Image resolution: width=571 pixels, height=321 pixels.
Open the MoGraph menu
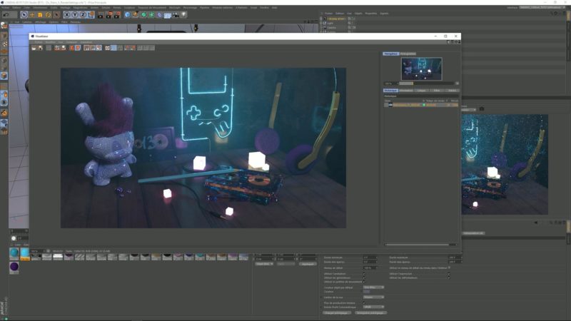[x=174, y=7]
